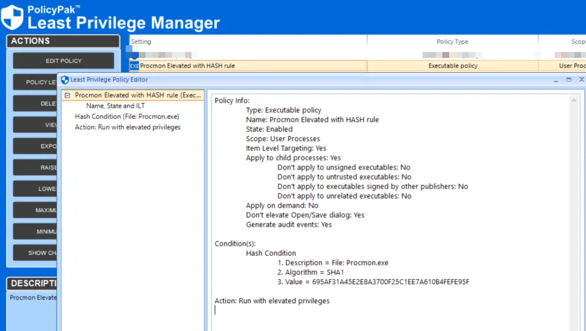The height and width of the screenshot is (331, 586).
Task: Select the Procmon Elevated with HASH rule row
Action: (x=187, y=66)
